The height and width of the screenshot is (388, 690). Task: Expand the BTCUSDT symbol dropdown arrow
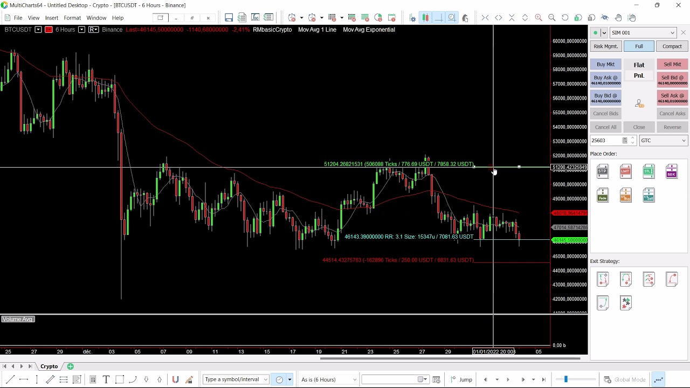[x=38, y=30]
